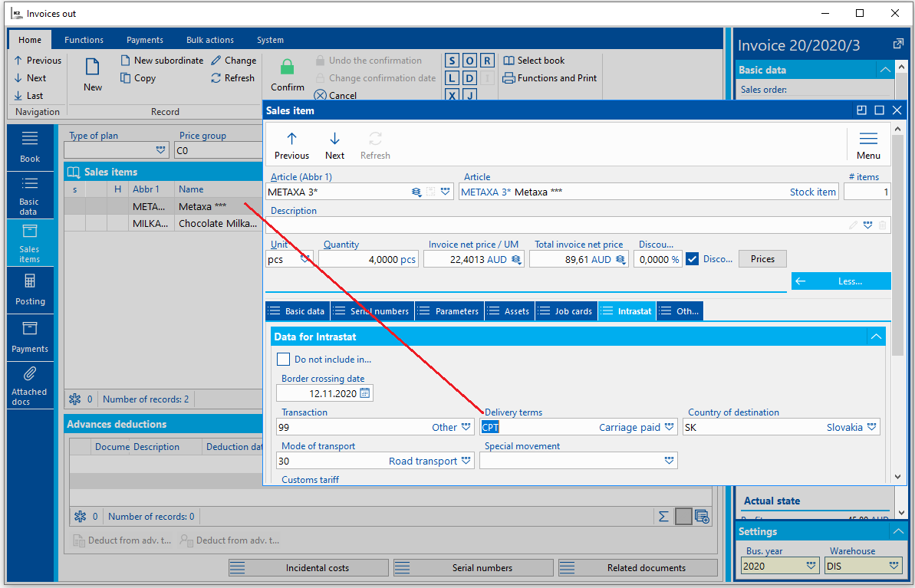Switch to the Bulk actions tab
The height and width of the screenshot is (588, 915).
pos(210,40)
